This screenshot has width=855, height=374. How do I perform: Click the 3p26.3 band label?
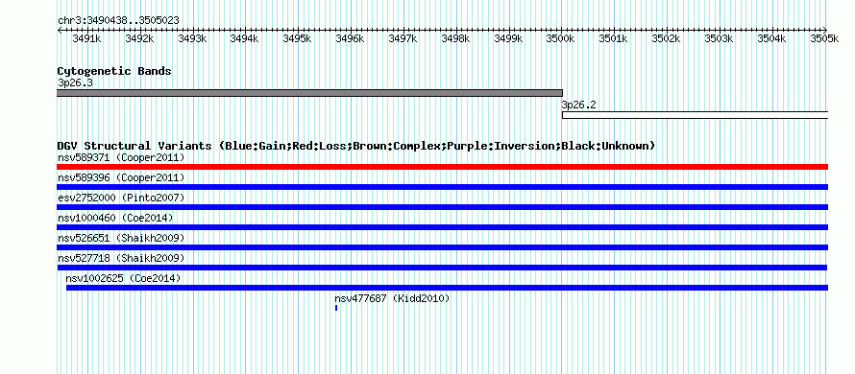(x=75, y=83)
